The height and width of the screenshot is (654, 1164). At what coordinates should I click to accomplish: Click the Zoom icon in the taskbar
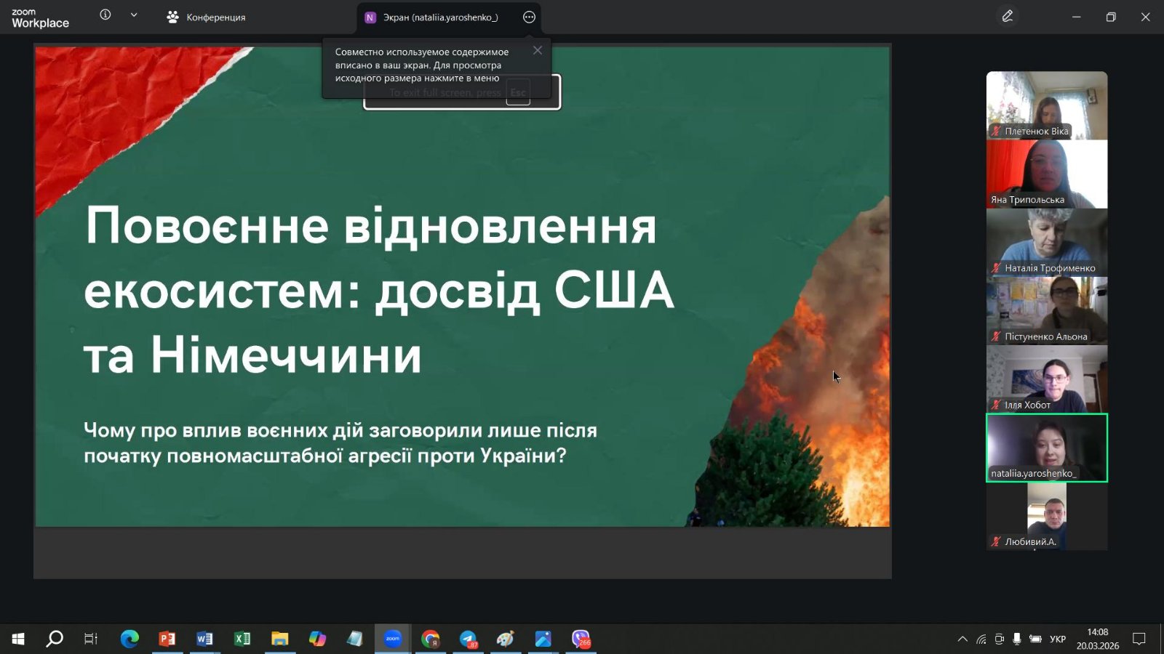click(393, 639)
